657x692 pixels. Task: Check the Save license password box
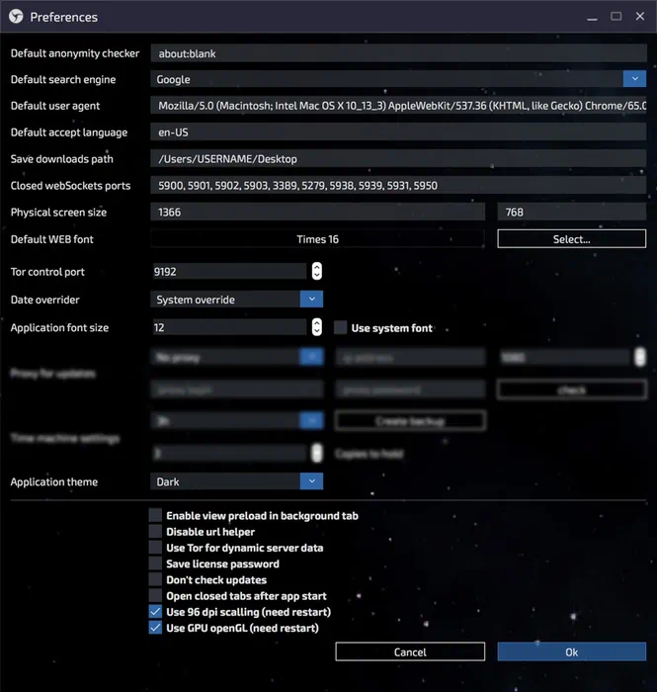[155, 563]
